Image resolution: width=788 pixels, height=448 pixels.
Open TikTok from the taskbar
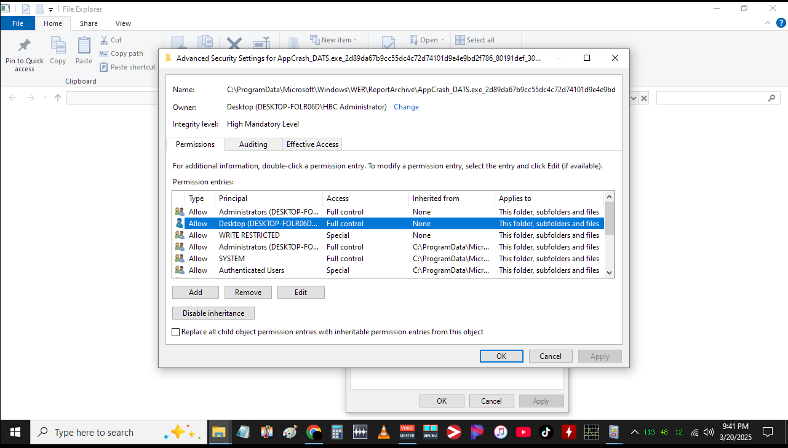tap(546, 433)
